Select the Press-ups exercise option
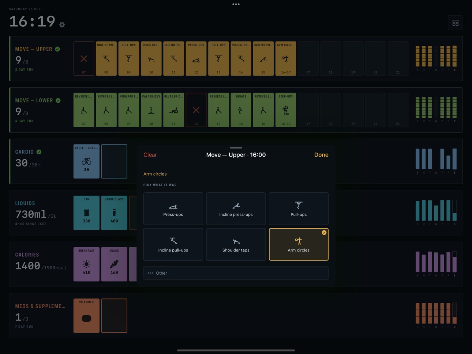The width and height of the screenshot is (472, 354). 173,209
